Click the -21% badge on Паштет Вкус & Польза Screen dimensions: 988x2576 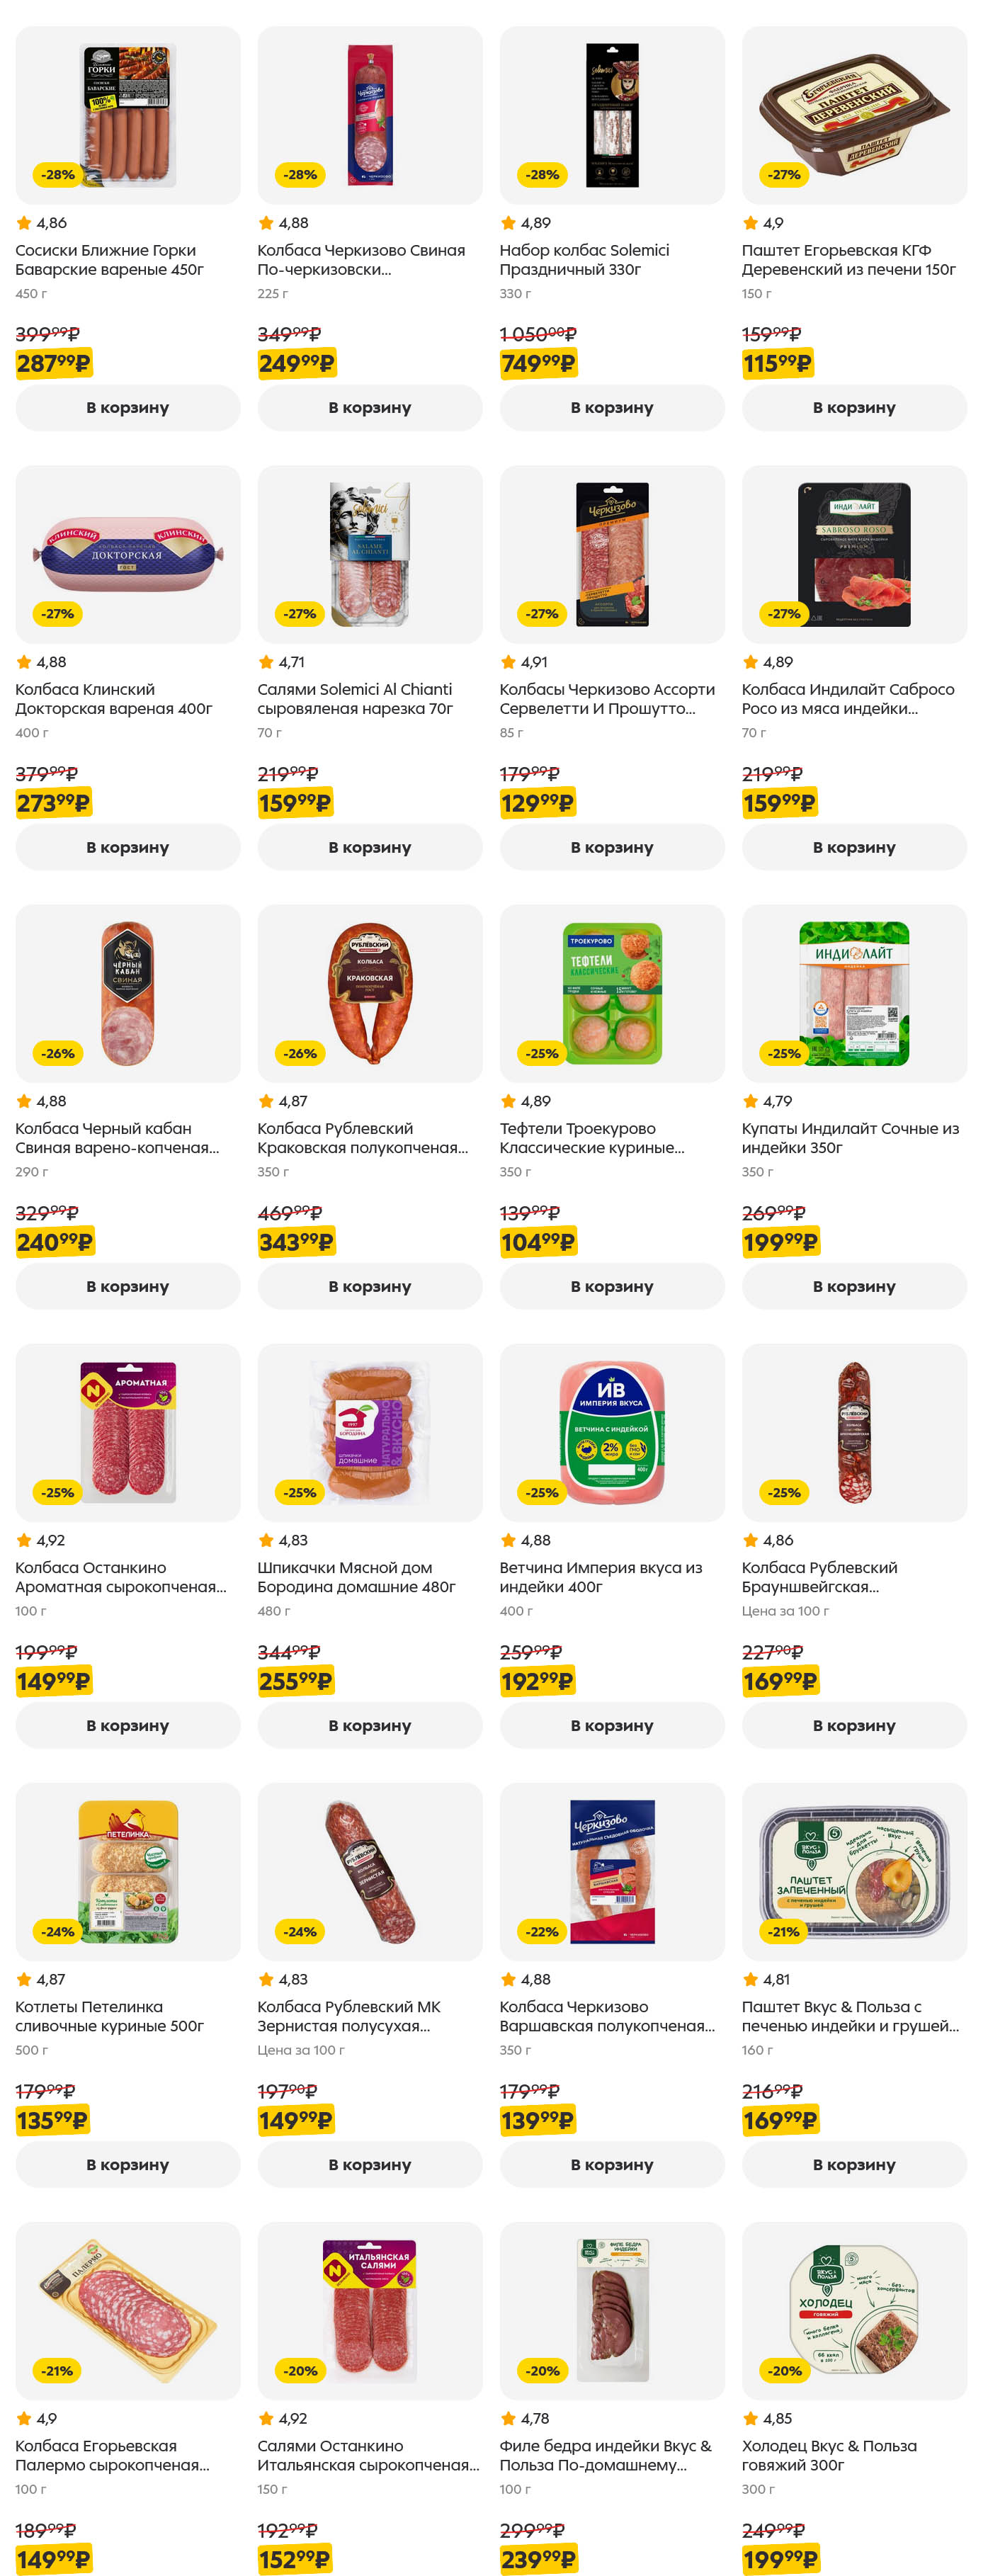coord(784,1931)
